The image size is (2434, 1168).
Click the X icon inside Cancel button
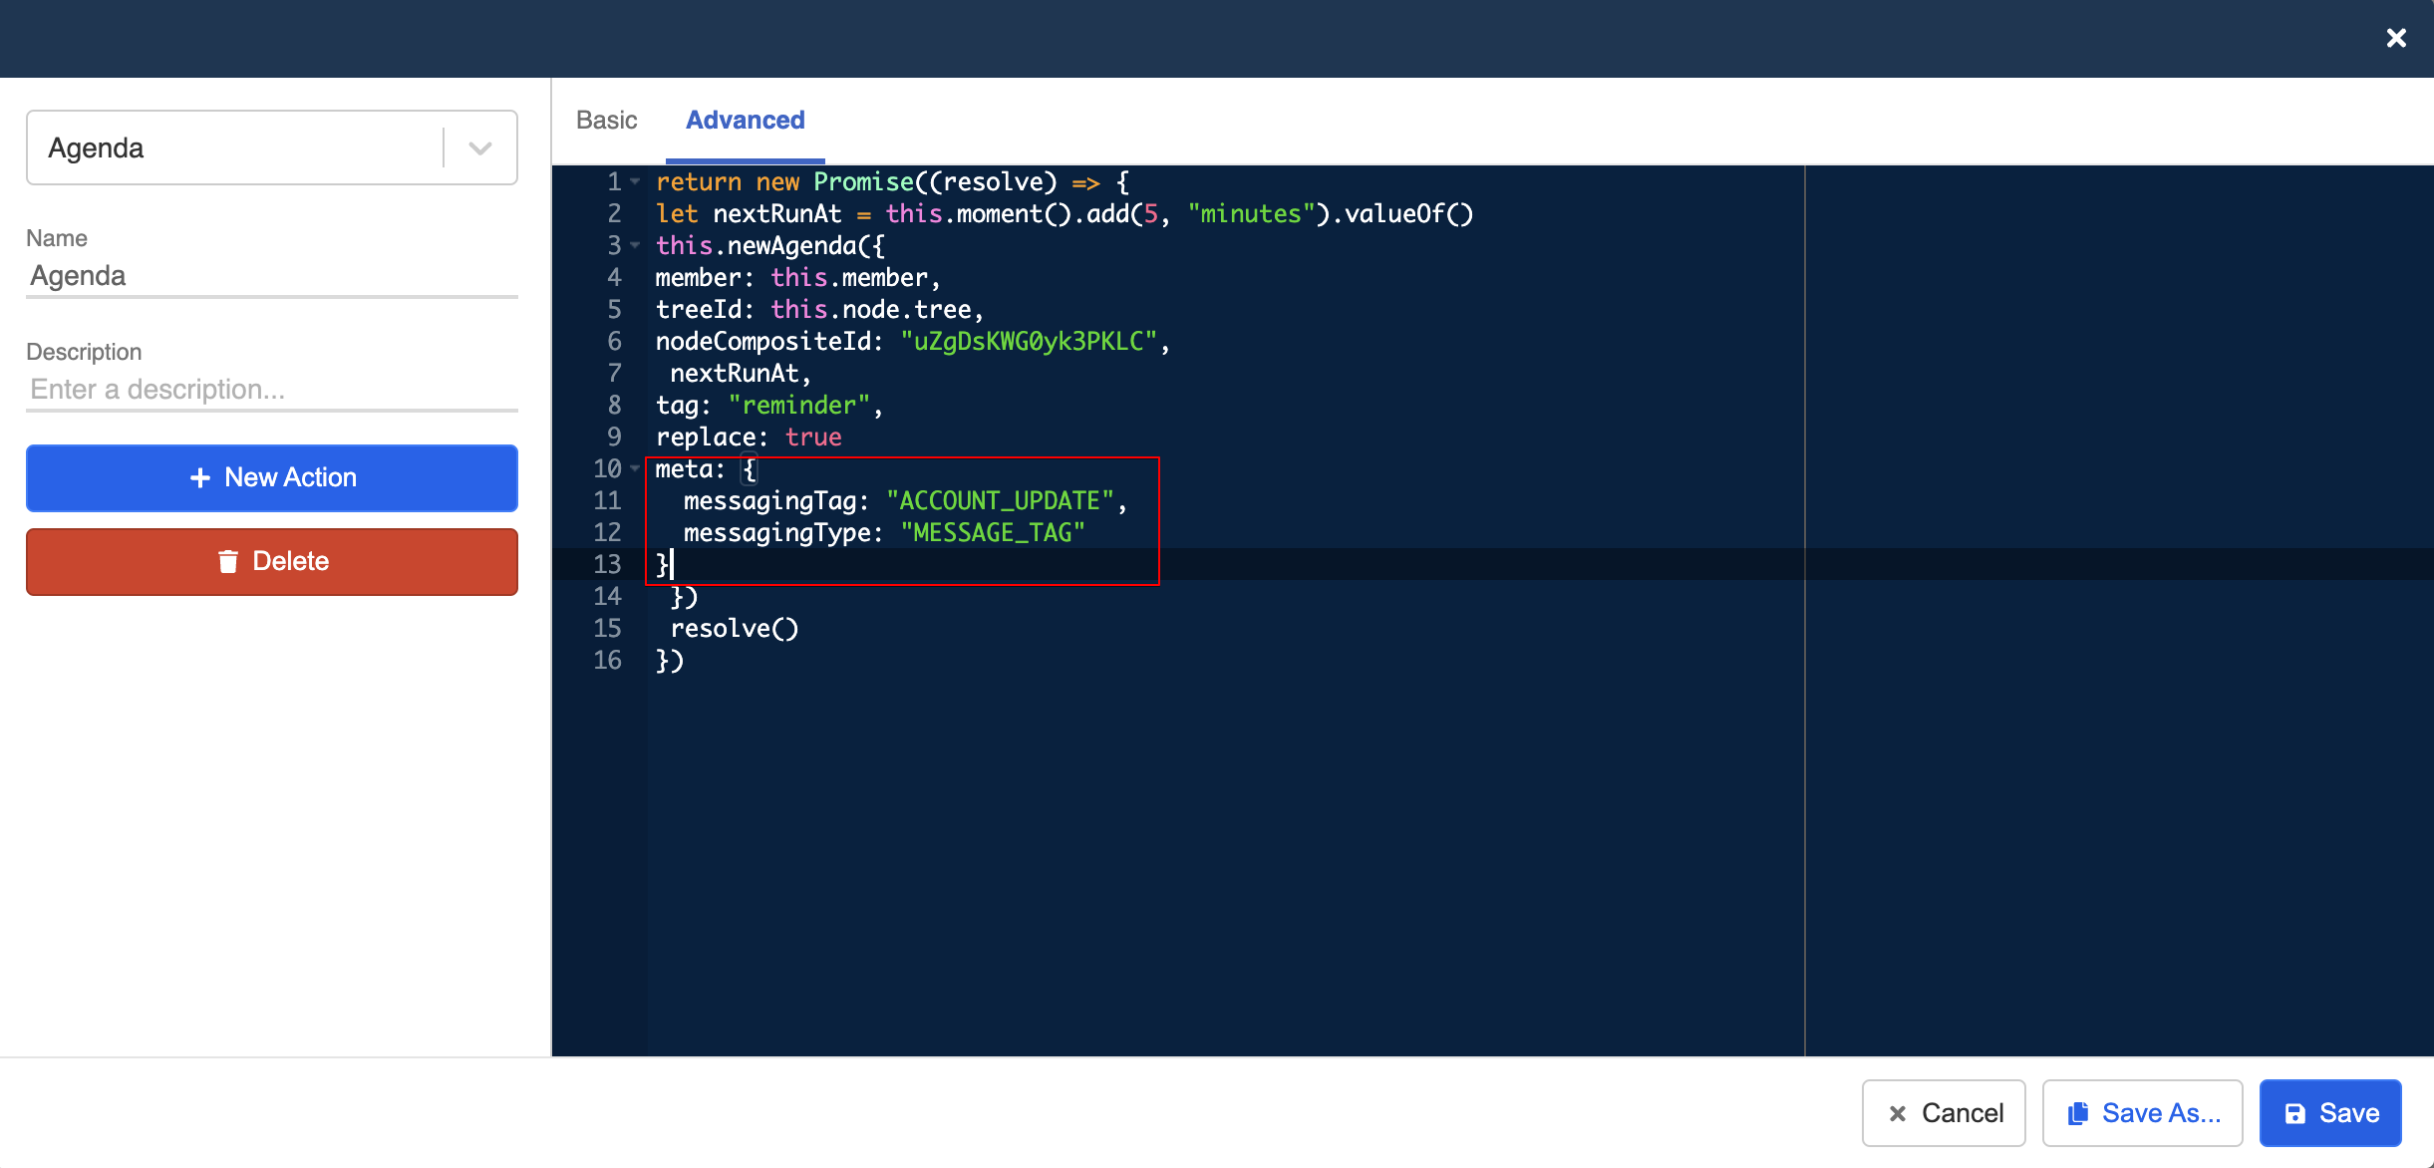point(1900,1112)
